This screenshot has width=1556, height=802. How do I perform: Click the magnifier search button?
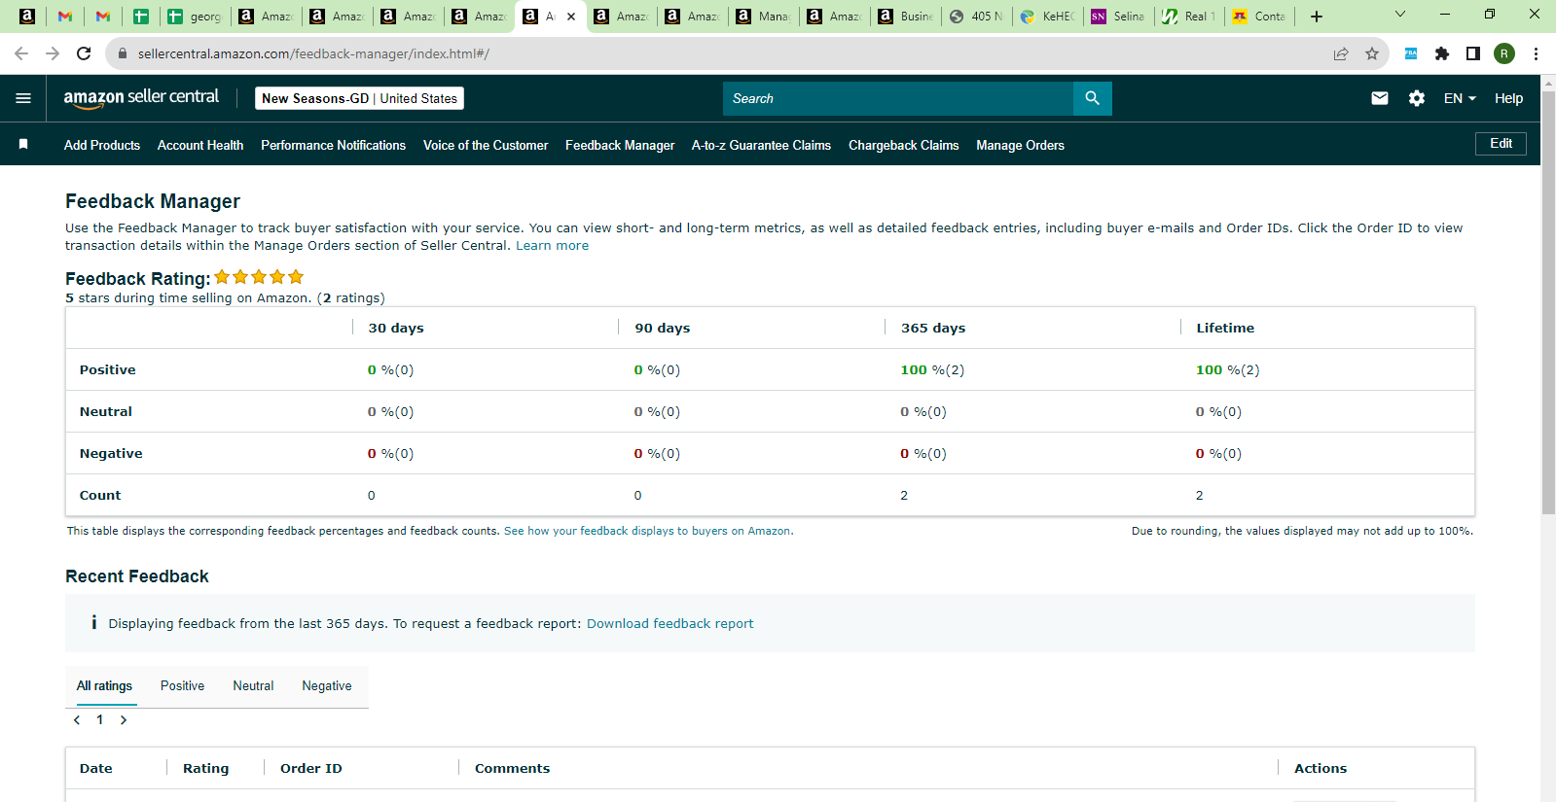(x=1092, y=98)
